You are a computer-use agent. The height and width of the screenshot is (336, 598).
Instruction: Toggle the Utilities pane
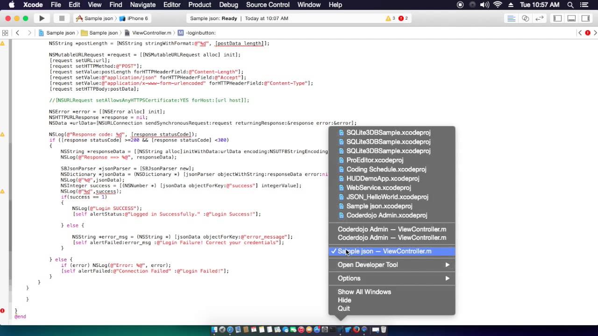click(585, 18)
